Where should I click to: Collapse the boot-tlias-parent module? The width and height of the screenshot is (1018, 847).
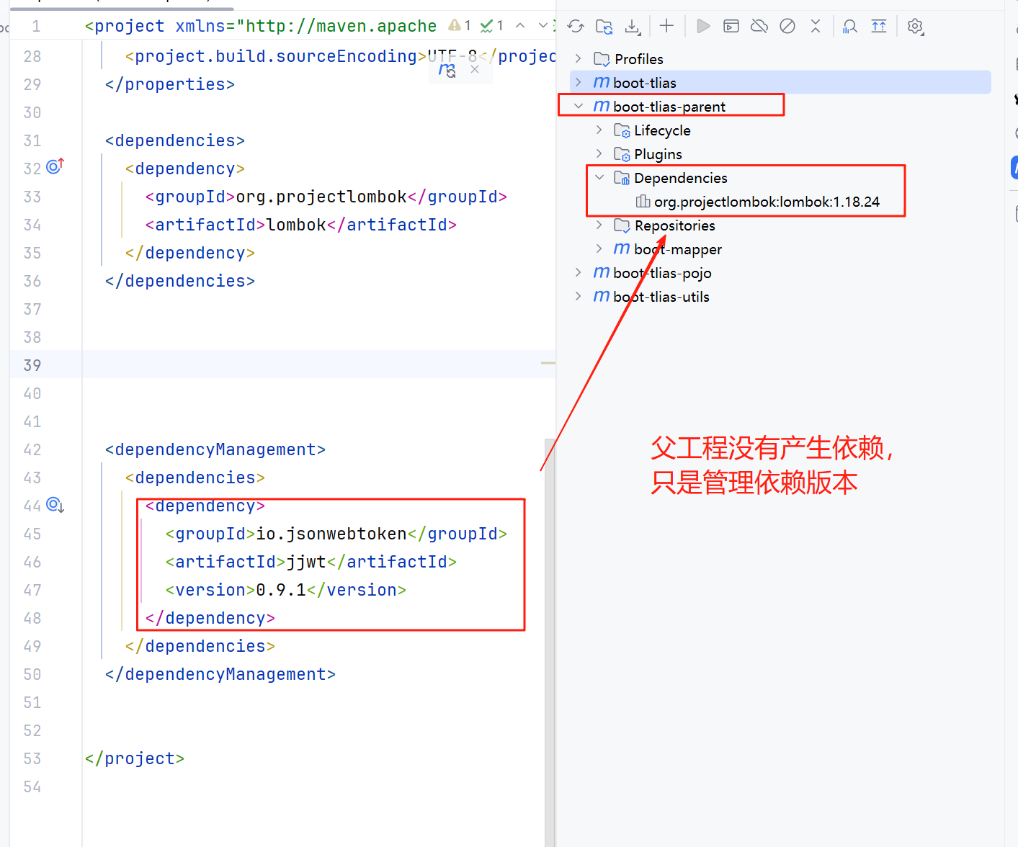(x=579, y=106)
